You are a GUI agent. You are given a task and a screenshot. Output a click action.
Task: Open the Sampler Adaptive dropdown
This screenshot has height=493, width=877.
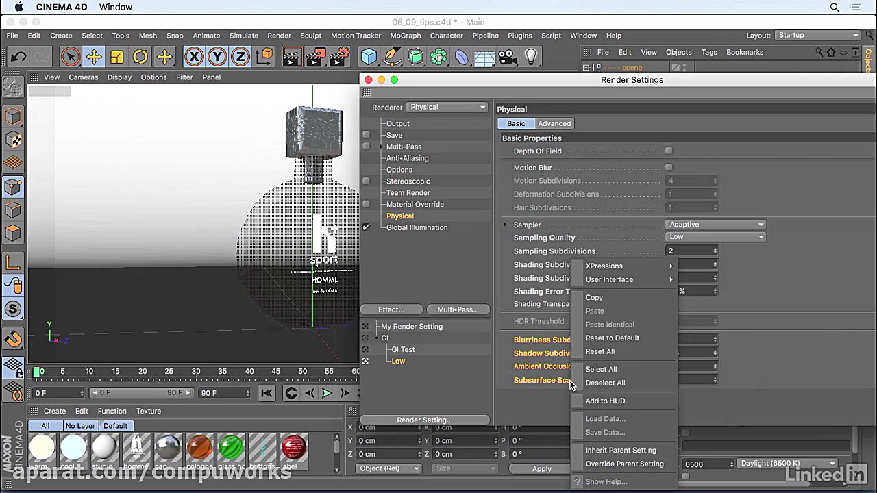point(715,225)
